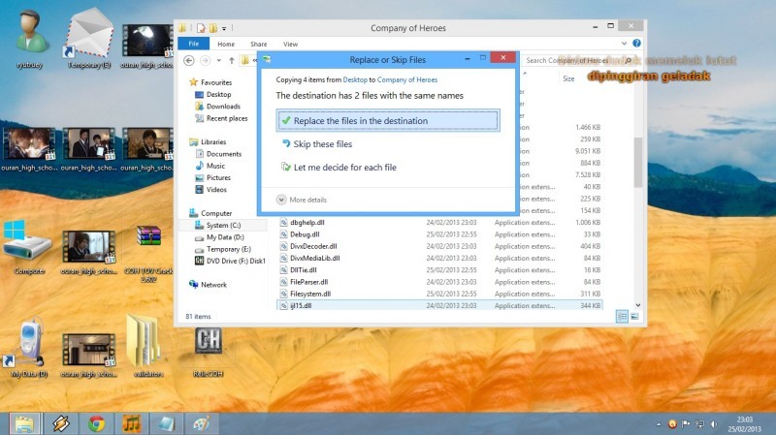Select System (C:) drive
Image resolution: width=776 pixels, height=435 pixels.
(223, 225)
